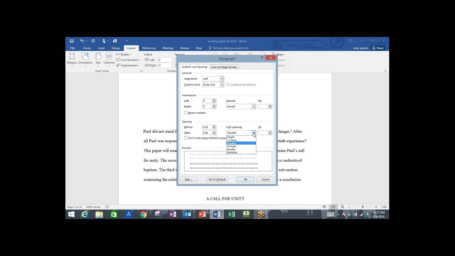The width and height of the screenshot is (455, 256).
Task: Click the Share button
Action: coord(378,48)
